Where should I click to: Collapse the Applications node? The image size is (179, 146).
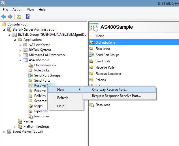(15, 40)
